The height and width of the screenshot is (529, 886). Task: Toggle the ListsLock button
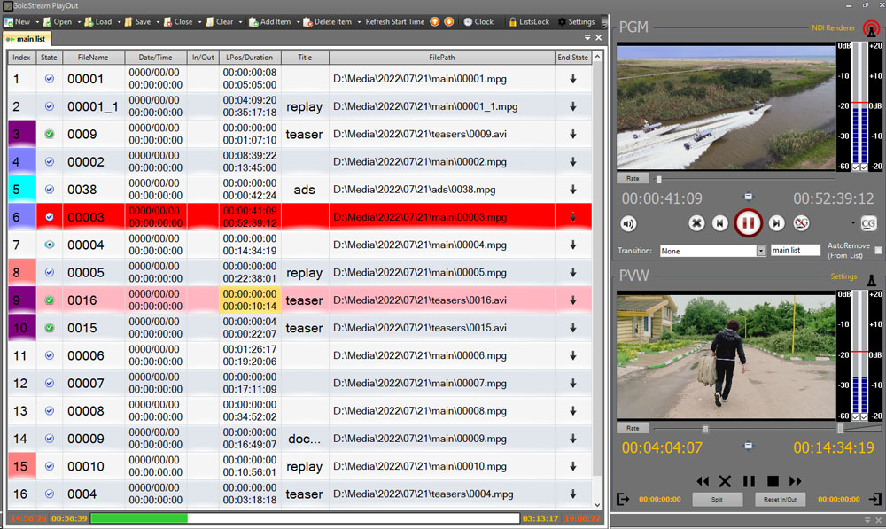point(529,21)
